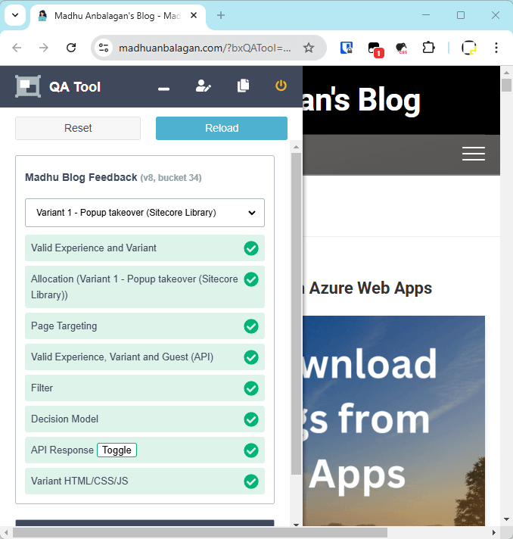
Task: Click the 'Decision Model' row text
Action: pyautogui.click(x=64, y=419)
